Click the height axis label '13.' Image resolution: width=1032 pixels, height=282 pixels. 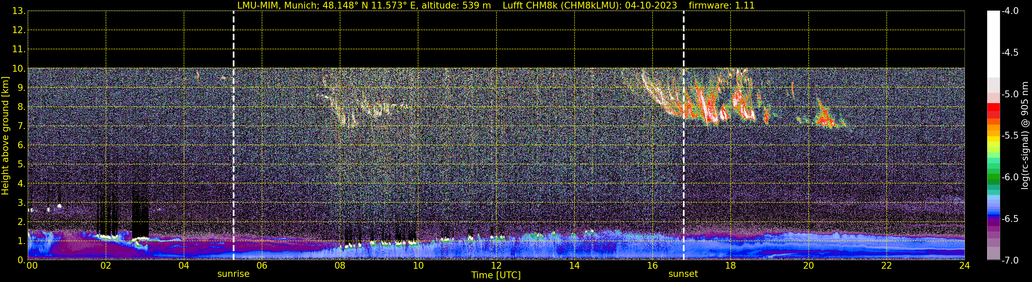pos(19,11)
